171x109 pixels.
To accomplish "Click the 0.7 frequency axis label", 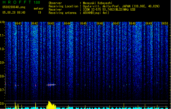I will point(2,90).
